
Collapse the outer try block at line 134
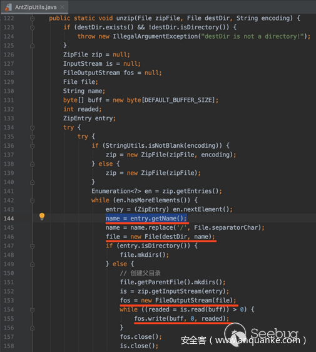pyautogui.click(x=33, y=128)
